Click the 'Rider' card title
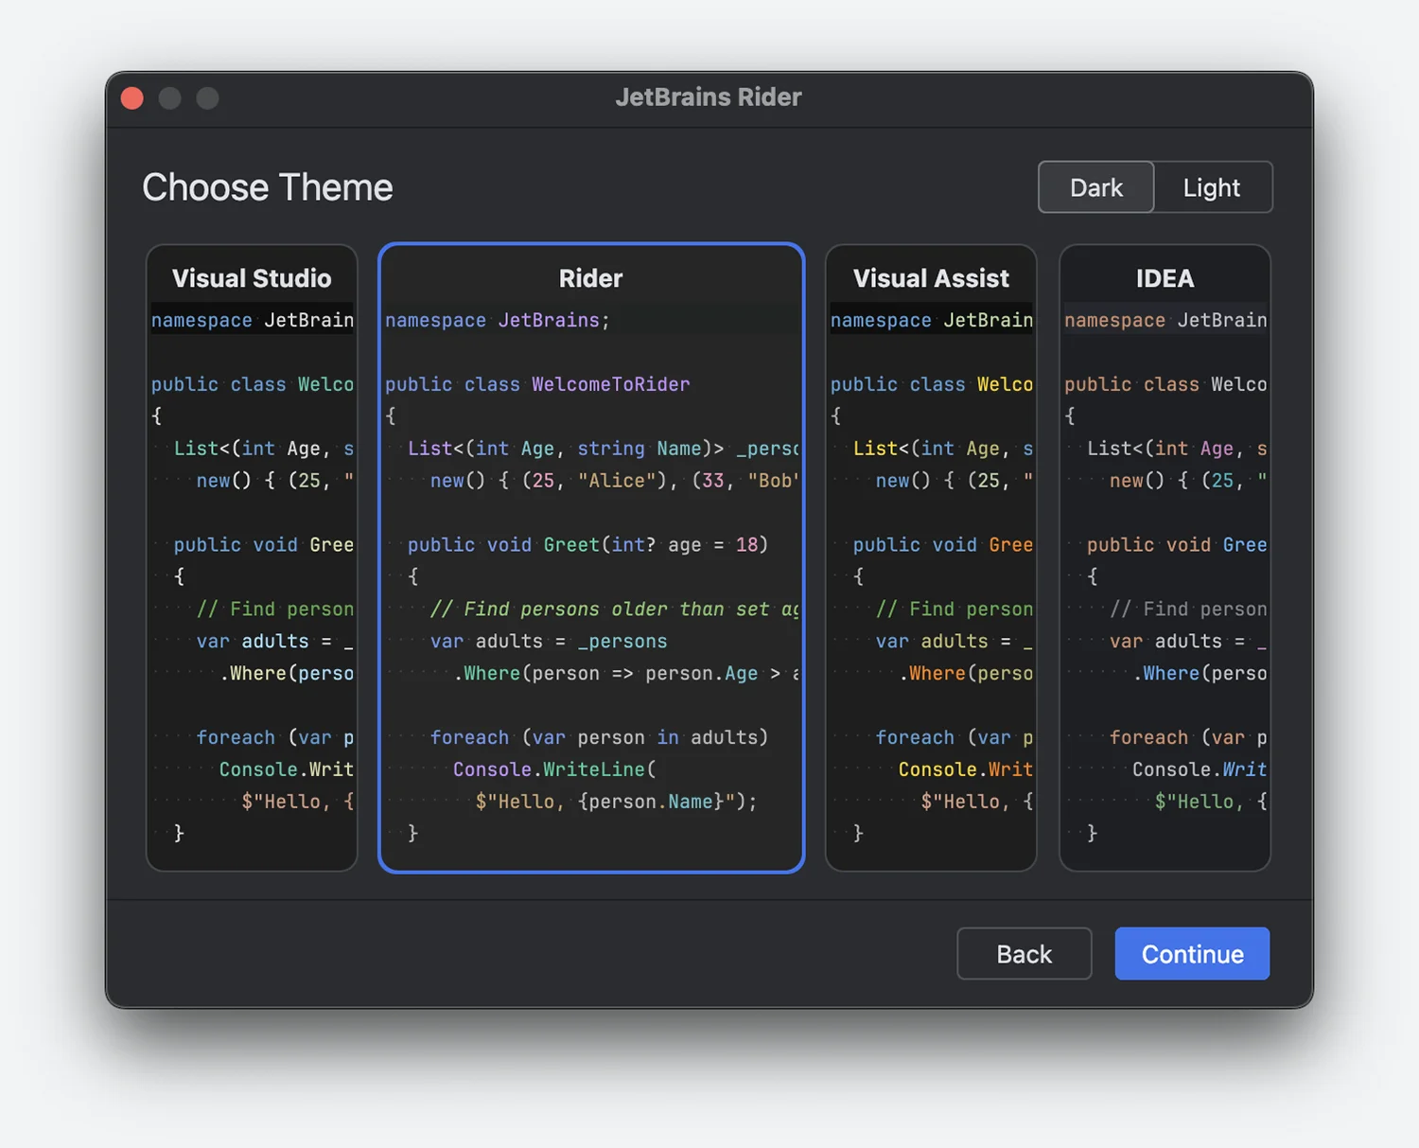Viewport: 1419px width, 1148px height. (x=591, y=278)
